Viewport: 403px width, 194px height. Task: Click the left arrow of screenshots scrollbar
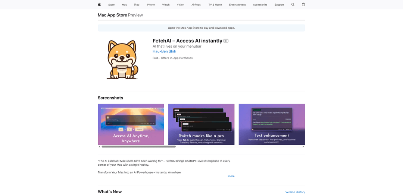coord(100,147)
